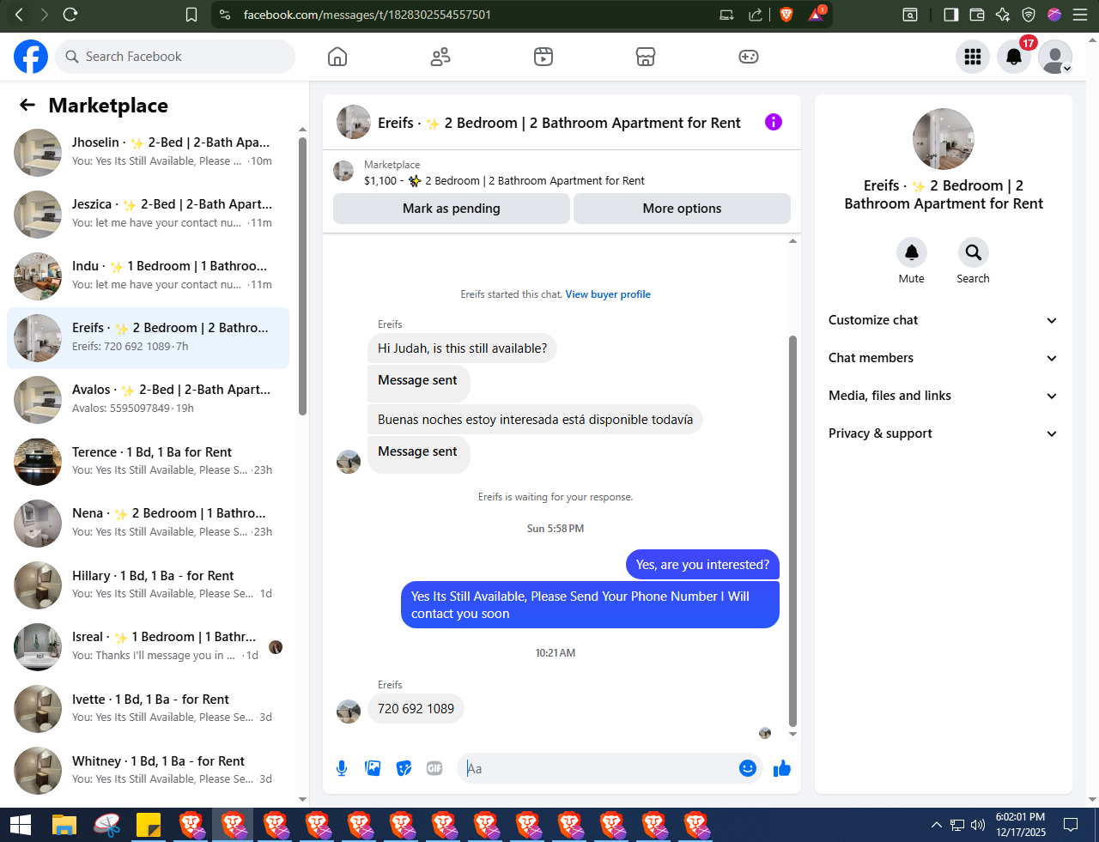Viewport: 1099px width, 842px height.
Task: Open Nena's 2 Bedroom conversation
Action: pos(148,524)
